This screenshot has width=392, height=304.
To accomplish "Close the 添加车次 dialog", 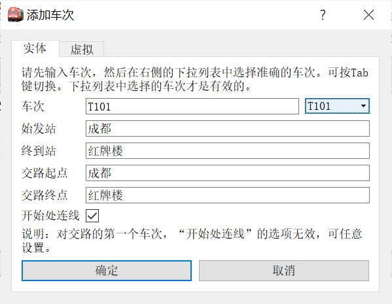I will click(368, 15).
